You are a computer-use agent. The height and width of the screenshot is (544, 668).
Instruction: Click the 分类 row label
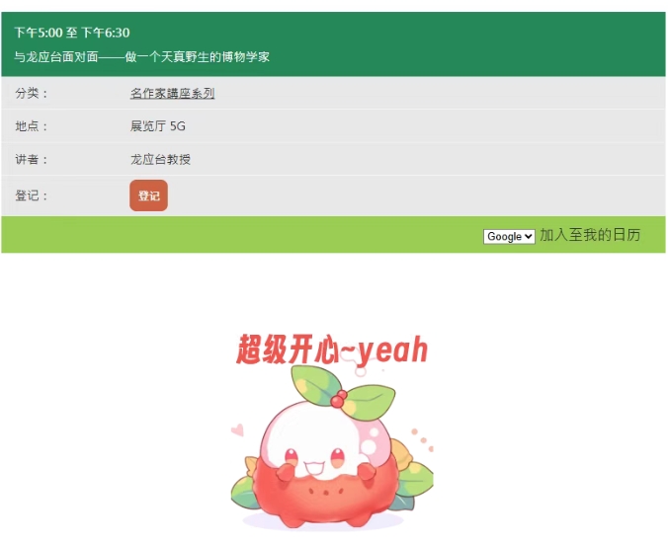[31, 93]
